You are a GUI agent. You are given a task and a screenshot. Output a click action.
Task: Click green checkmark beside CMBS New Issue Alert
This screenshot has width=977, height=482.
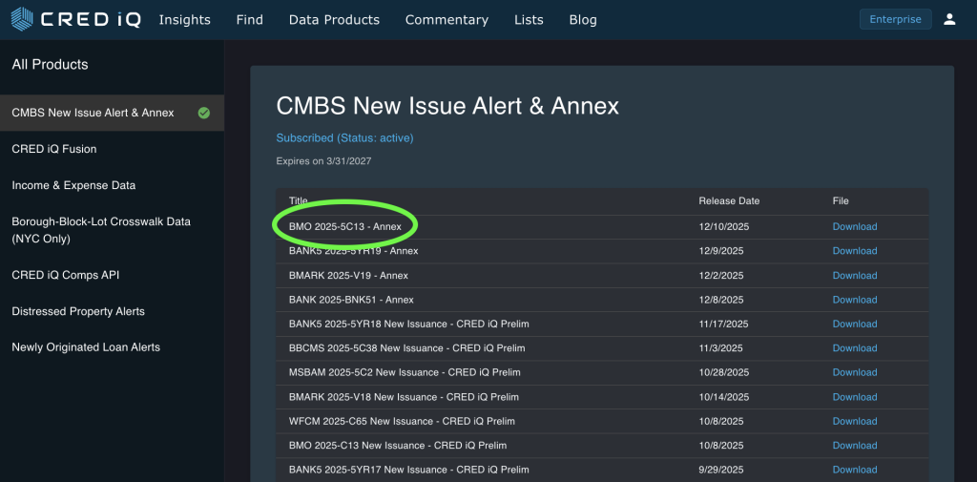pos(204,113)
